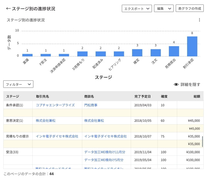Viewport: 207px width, 179px height.
Task: Open the データ加工ME様向け5月分 deal link
Action: [x=104, y=160]
